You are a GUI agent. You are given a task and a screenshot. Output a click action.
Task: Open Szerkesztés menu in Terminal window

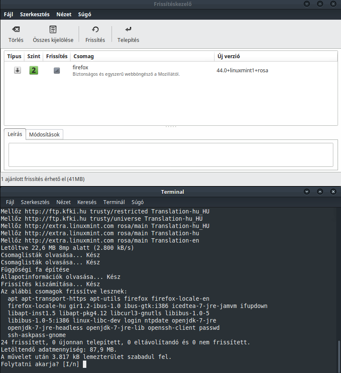pyautogui.click(x=35, y=202)
